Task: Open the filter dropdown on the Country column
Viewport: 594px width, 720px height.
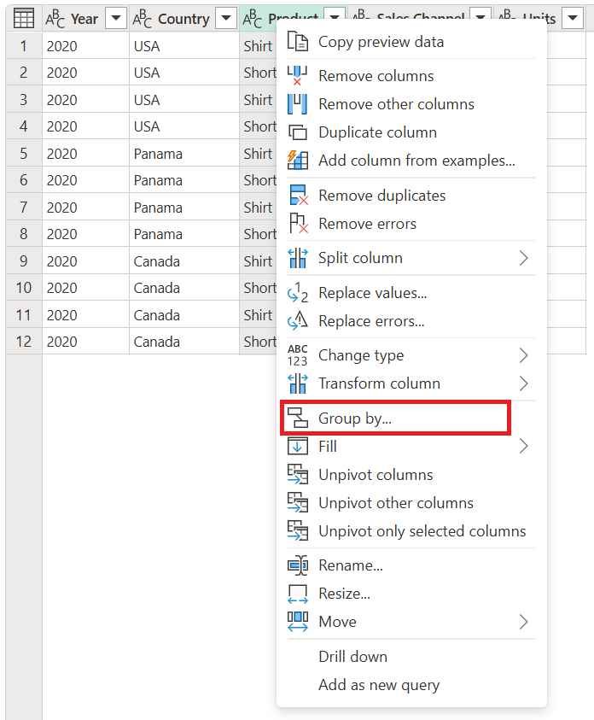Action: pyautogui.click(x=226, y=18)
